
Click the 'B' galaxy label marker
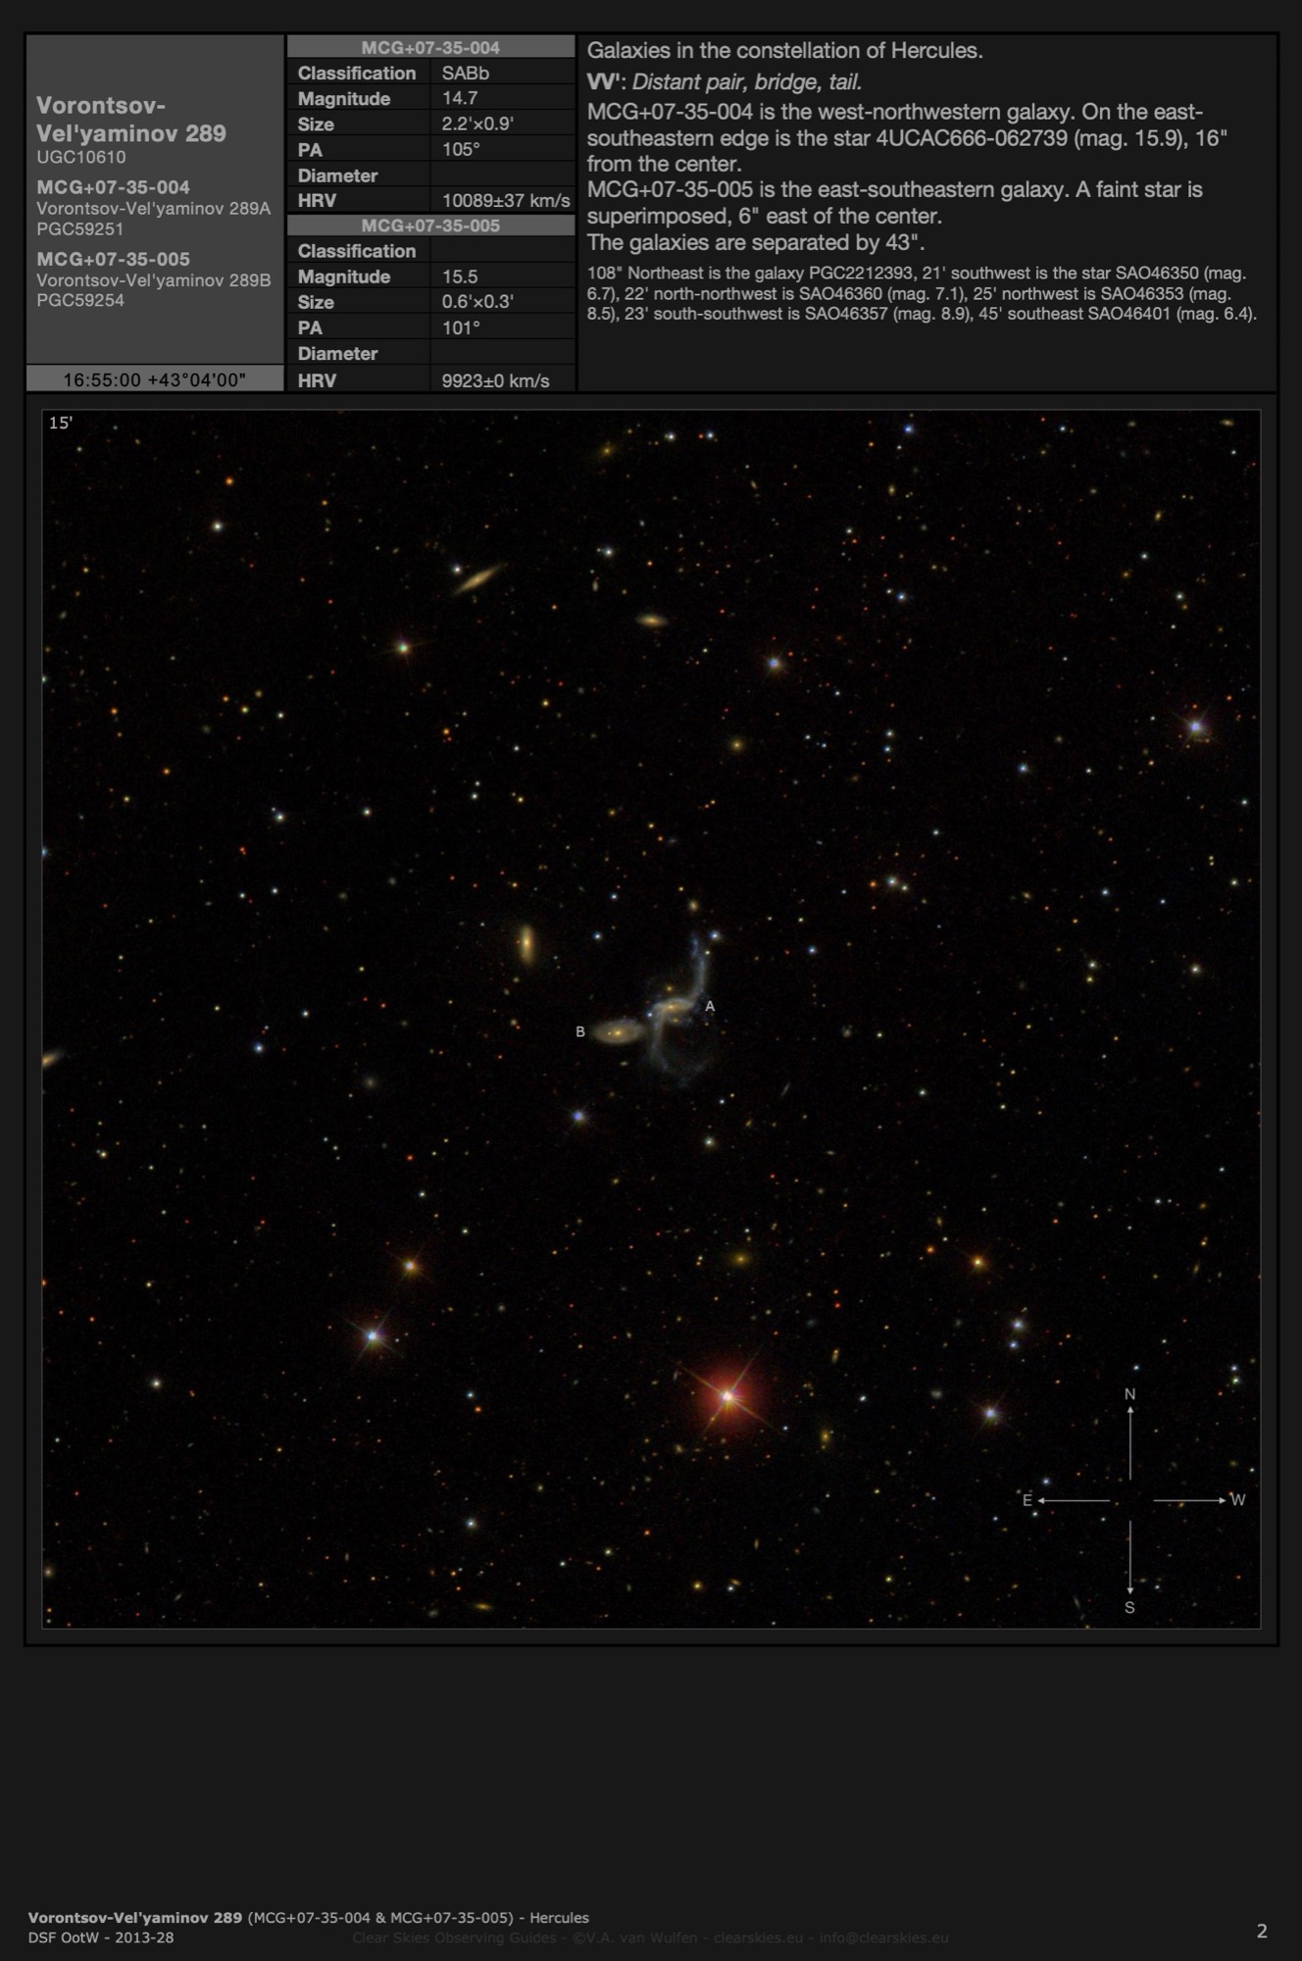580,1031
